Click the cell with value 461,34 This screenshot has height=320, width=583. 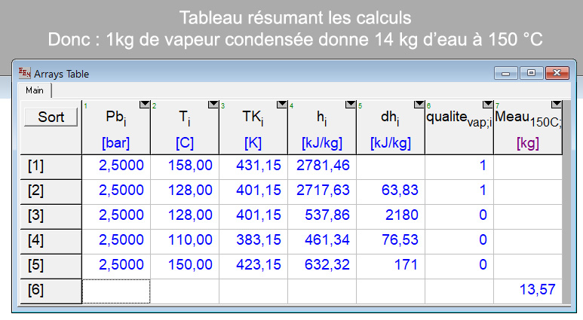tap(322, 242)
